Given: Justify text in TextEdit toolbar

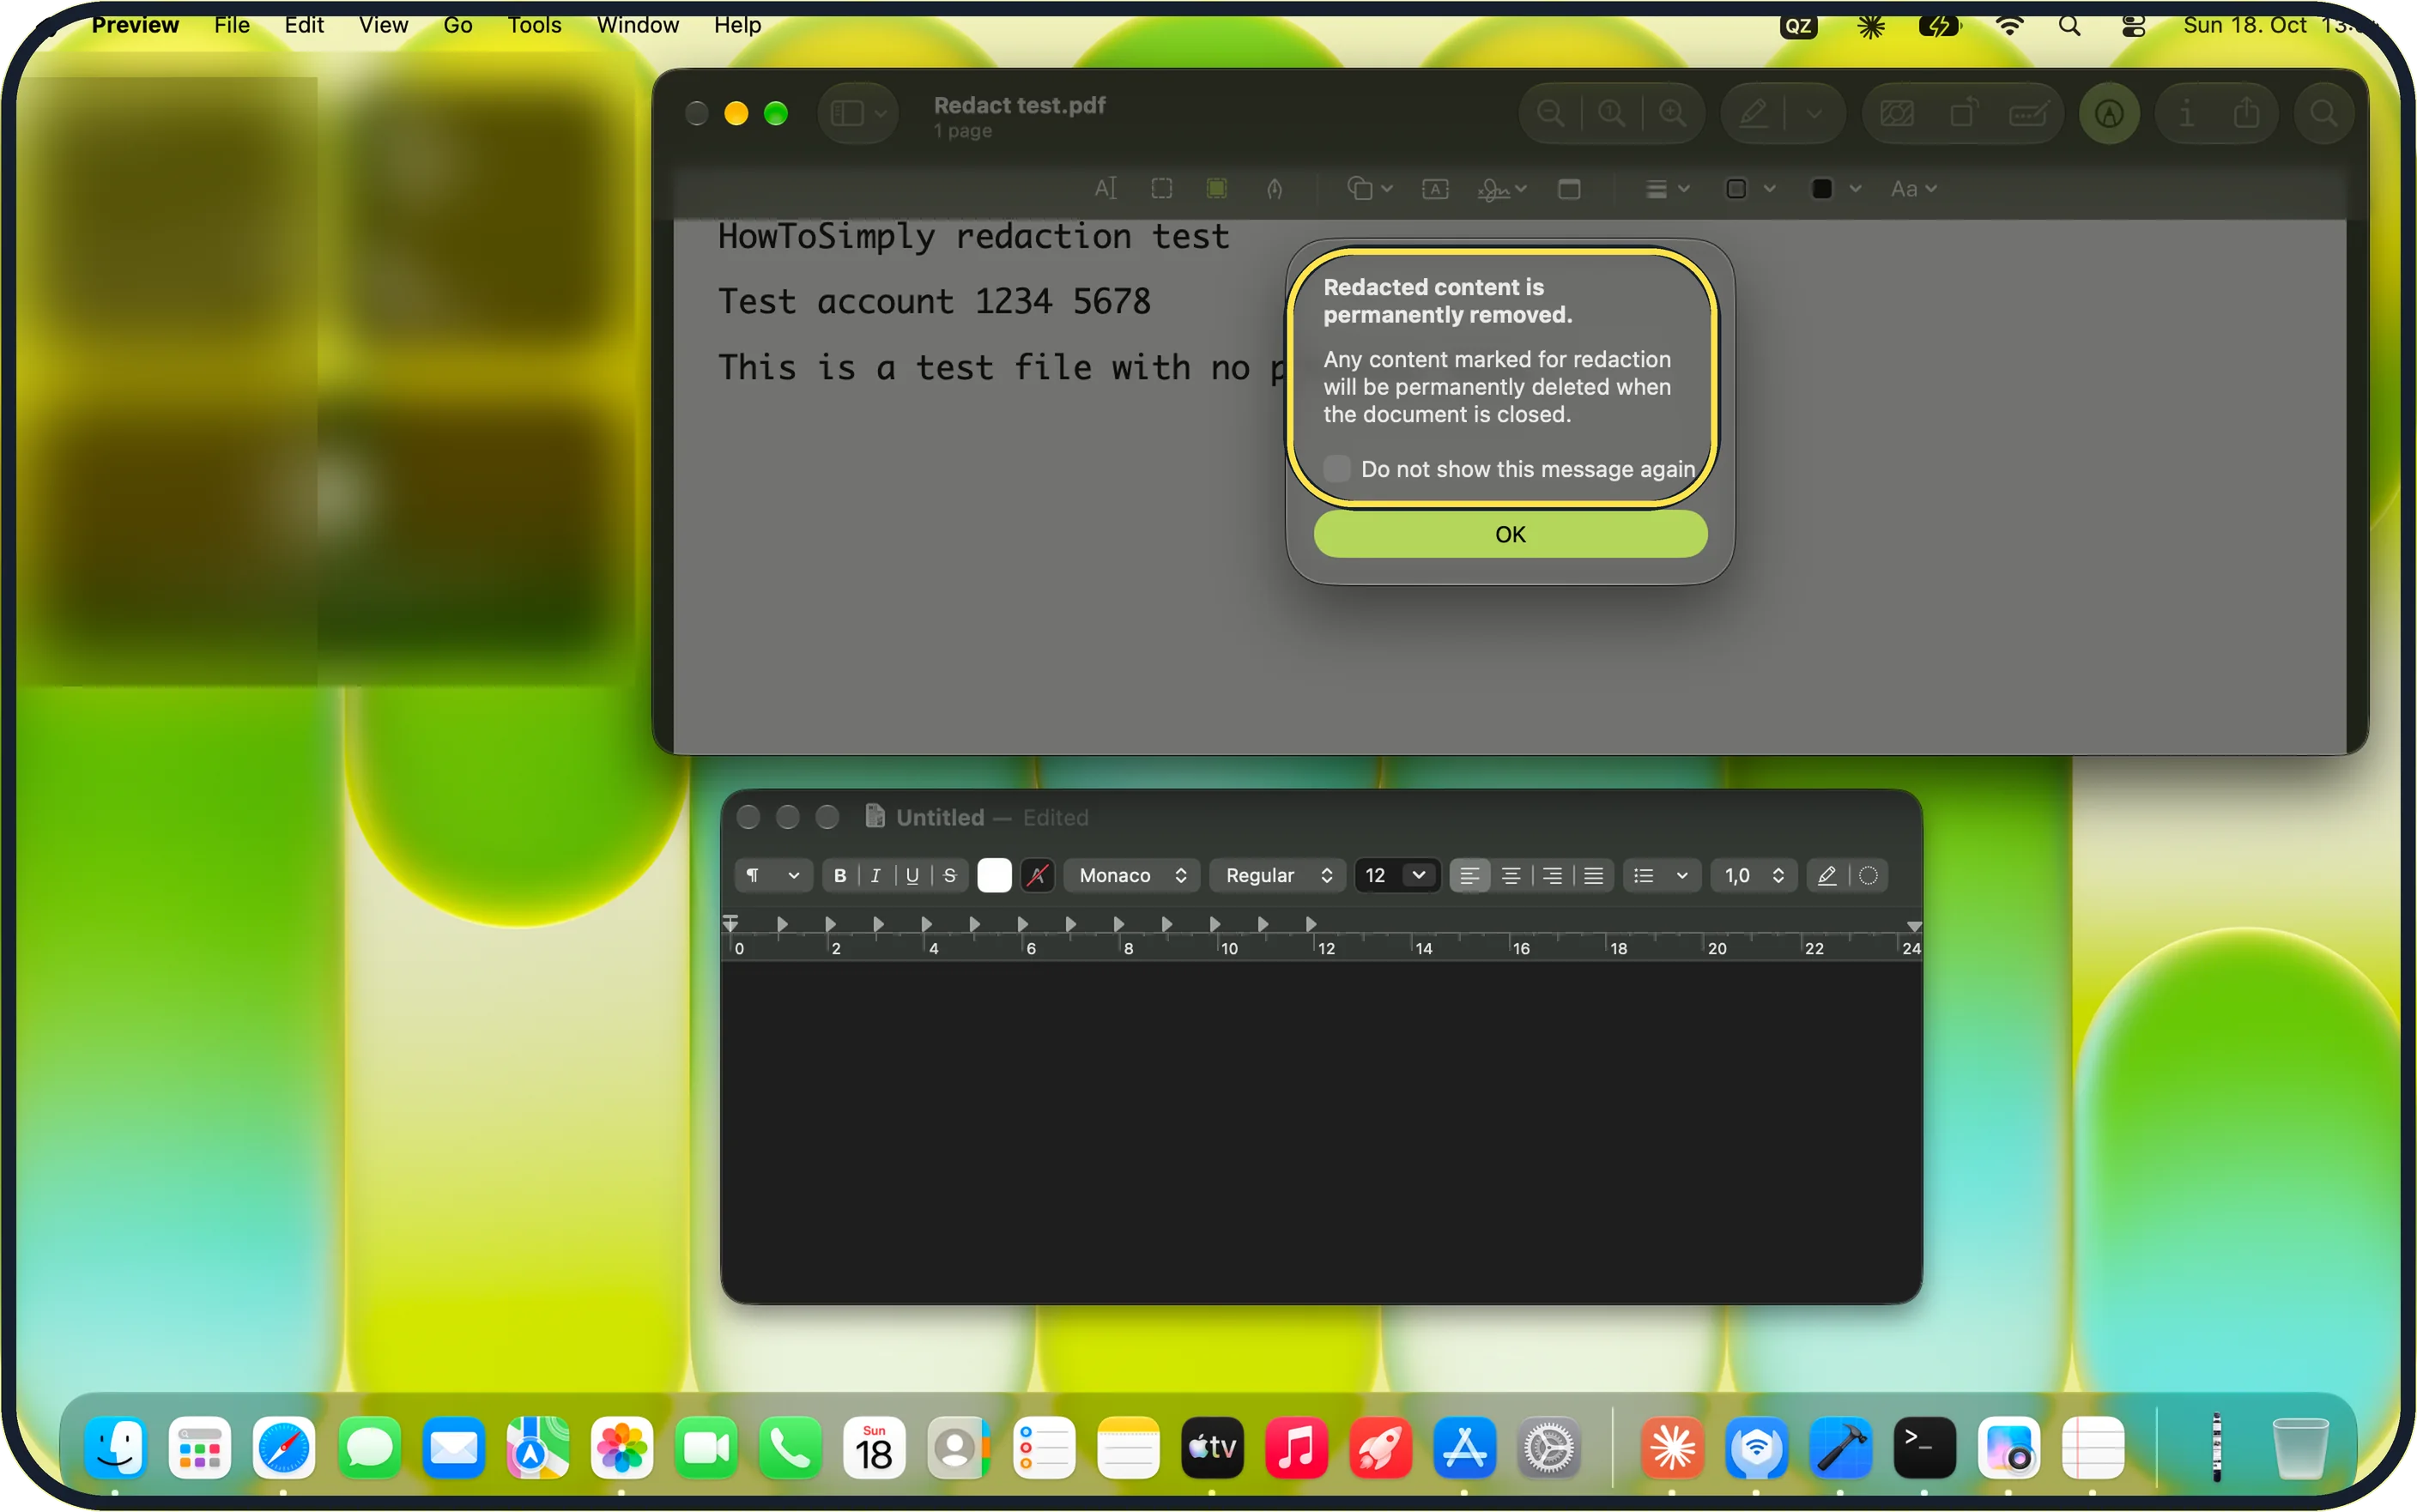Looking at the screenshot, I should (1593, 875).
